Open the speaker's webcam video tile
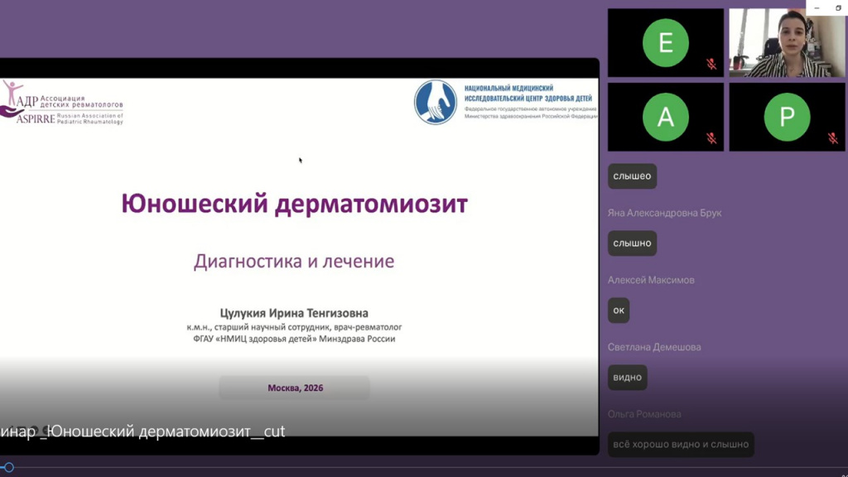 [787, 43]
